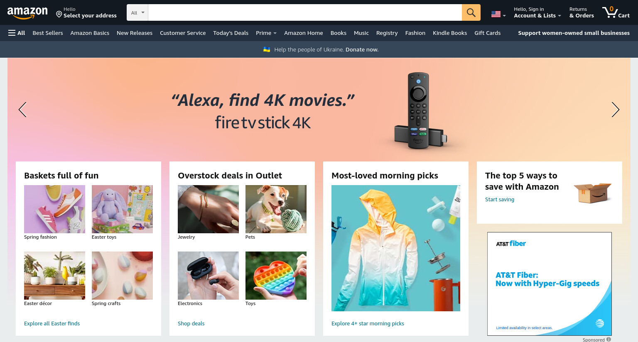The width and height of the screenshot is (638, 342).
Task: Expand the Prime menu dropdown
Action: (x=266, y=33)
